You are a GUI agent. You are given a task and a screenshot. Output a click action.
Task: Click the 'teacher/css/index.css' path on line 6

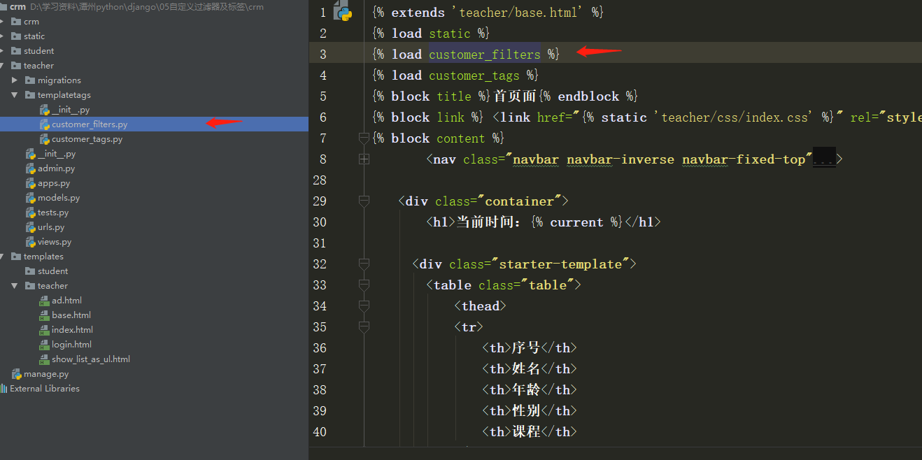(x=739, y=117)
